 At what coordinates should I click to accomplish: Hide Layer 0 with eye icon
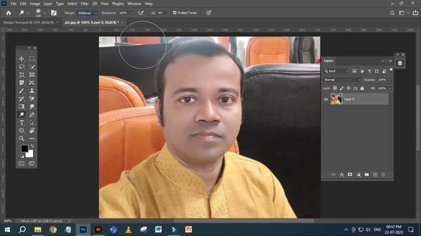tap(326, 99)
